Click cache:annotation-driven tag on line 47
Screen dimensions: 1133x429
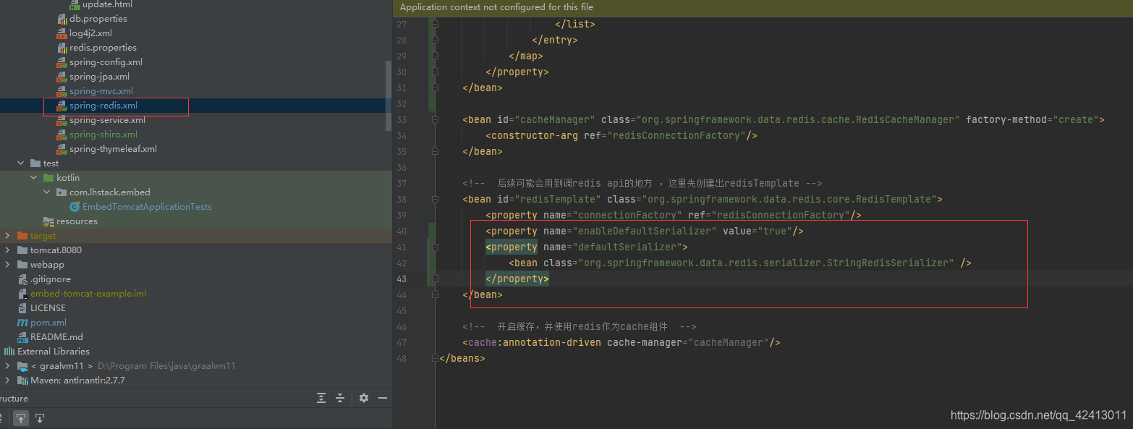point(535,342)
